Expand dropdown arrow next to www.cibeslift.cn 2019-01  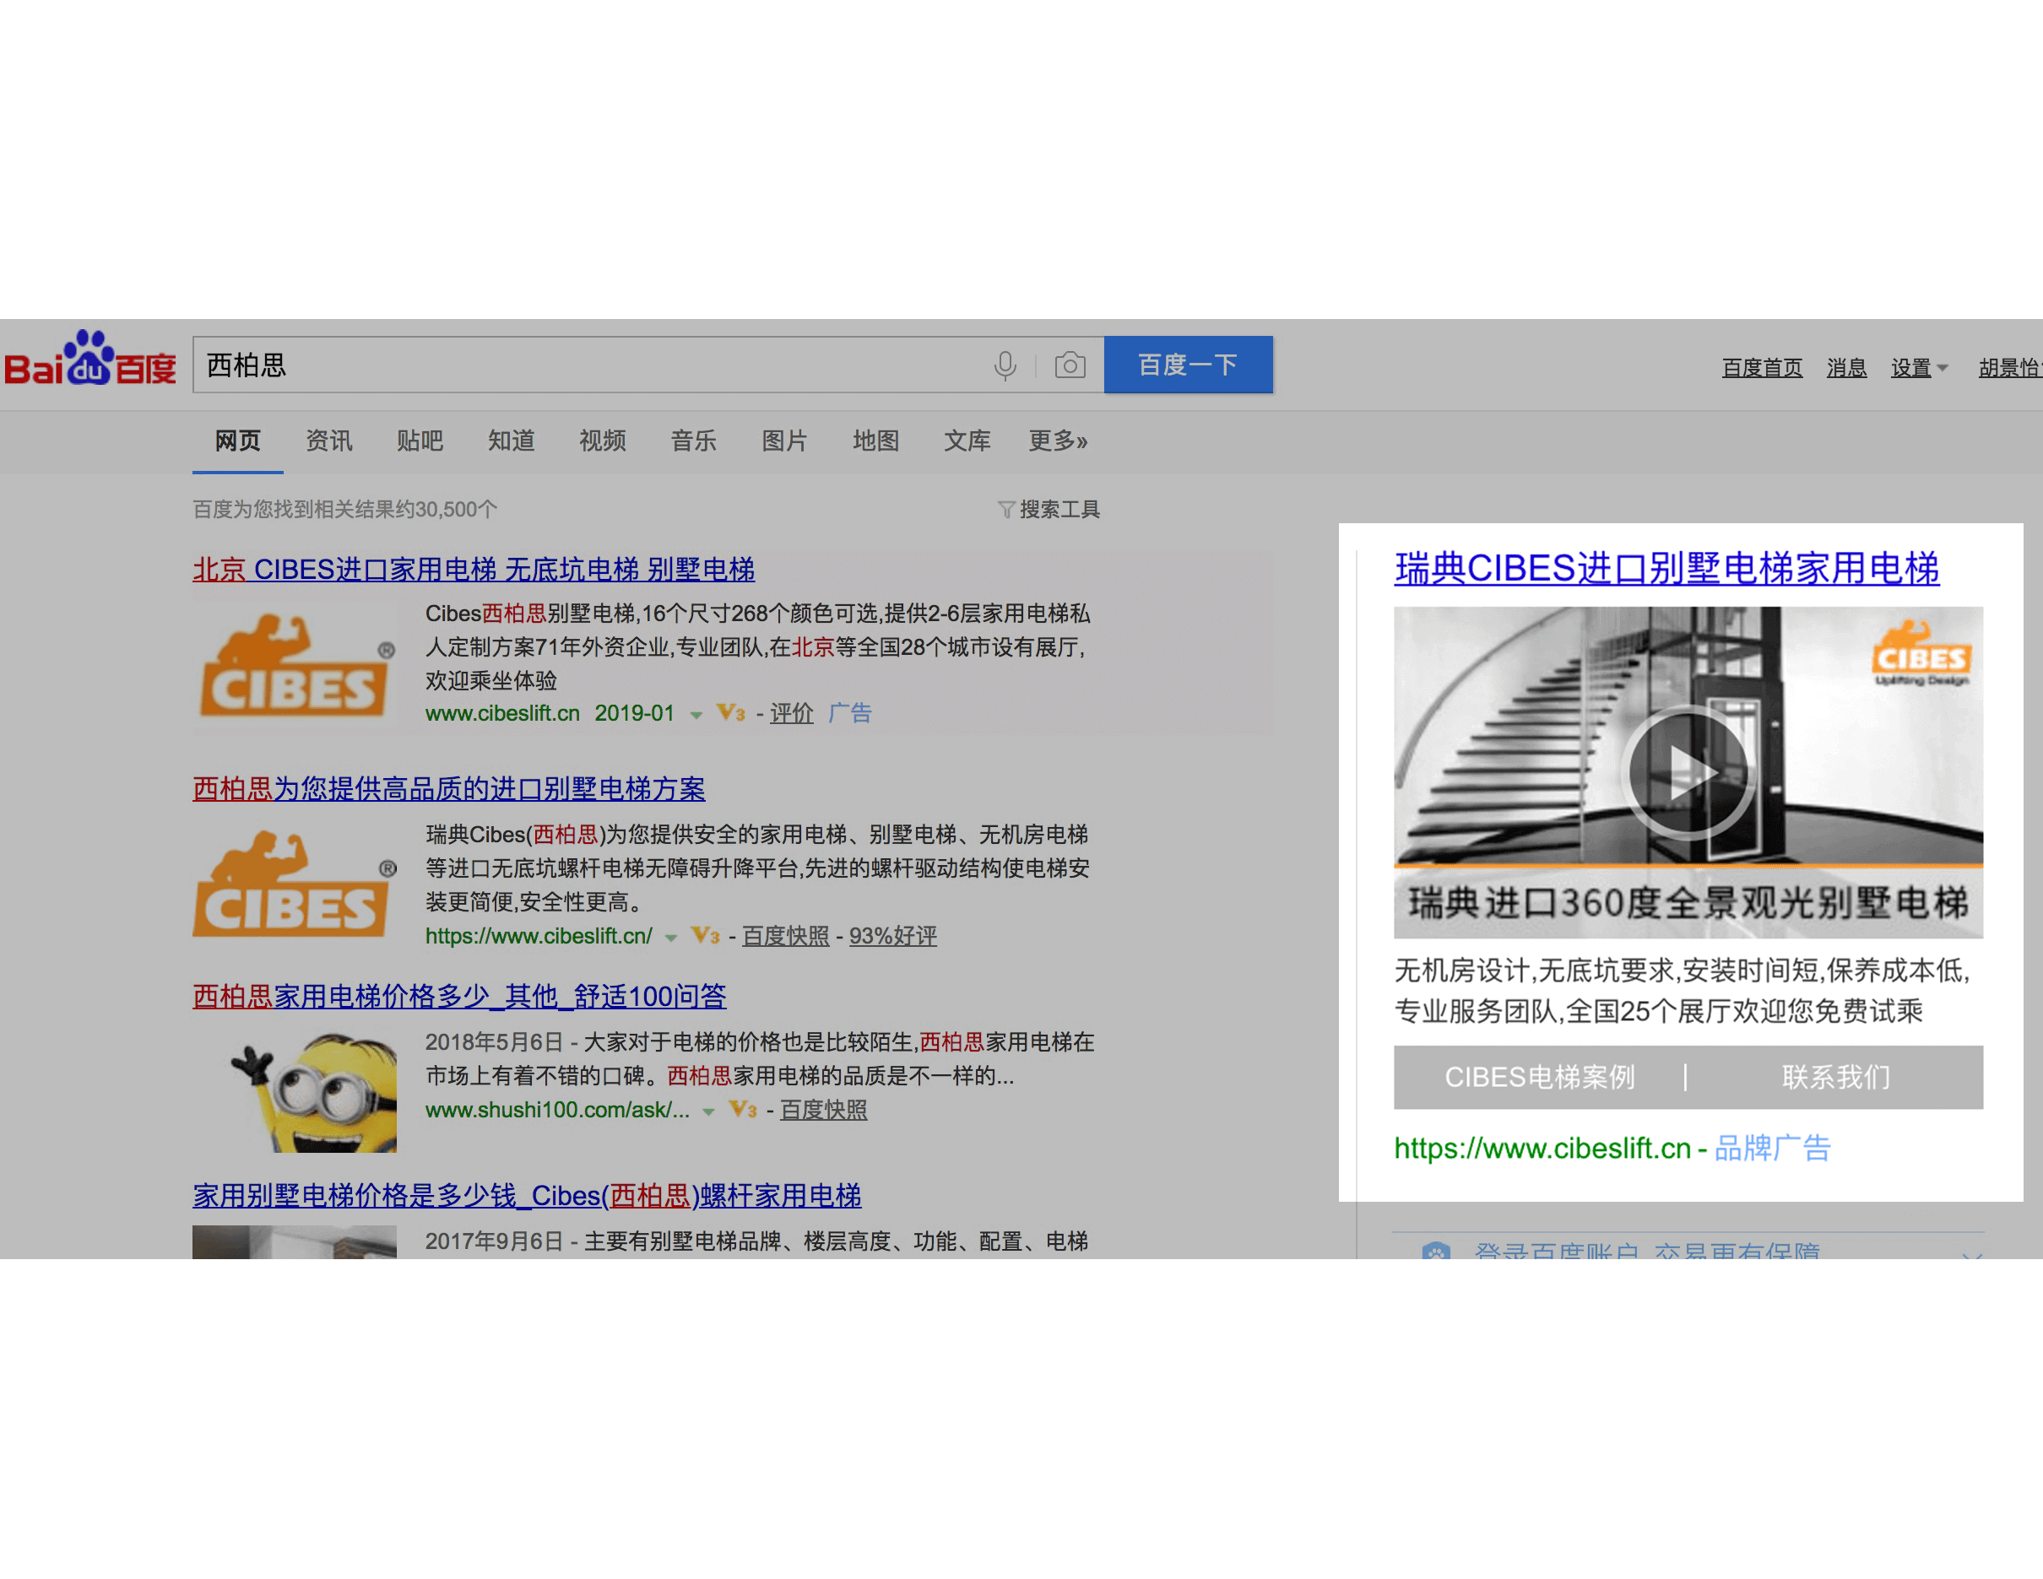coord(696,715)
